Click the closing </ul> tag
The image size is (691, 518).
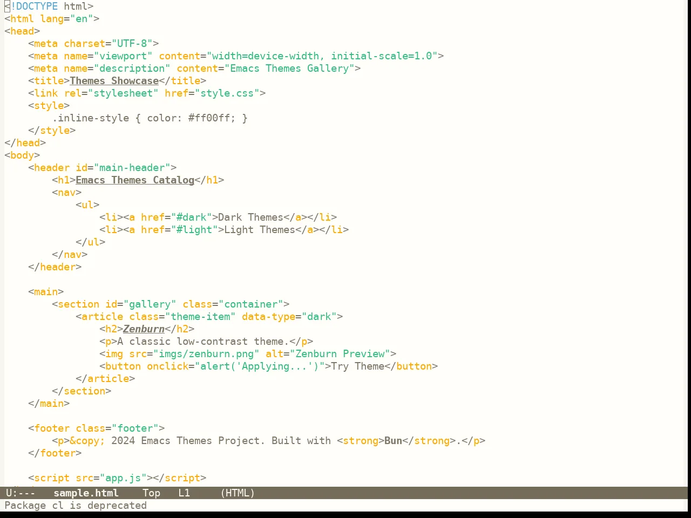(x=90, y=242)
